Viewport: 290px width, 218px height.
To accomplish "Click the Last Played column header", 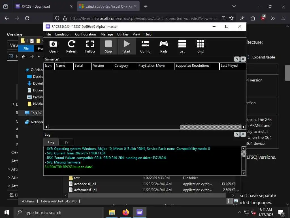I will point(233,66).
